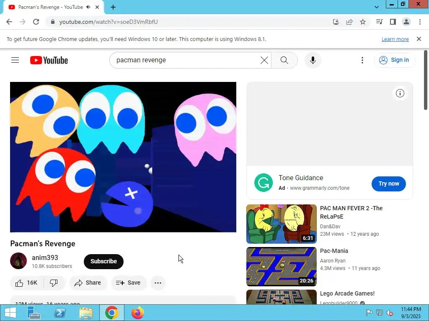This screenshot has width=429, height=321.
Task: Click Learn more about Chrome updates
Action: click(395, 39)
